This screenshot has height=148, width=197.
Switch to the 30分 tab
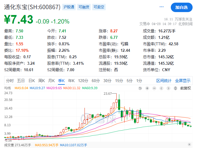point(107,81)
